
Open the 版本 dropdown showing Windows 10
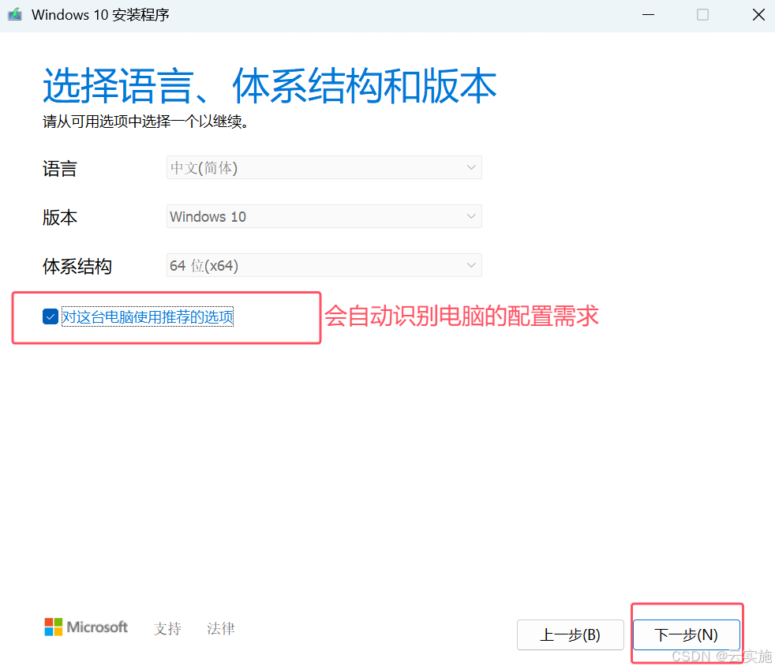click(x=324, y=216)
